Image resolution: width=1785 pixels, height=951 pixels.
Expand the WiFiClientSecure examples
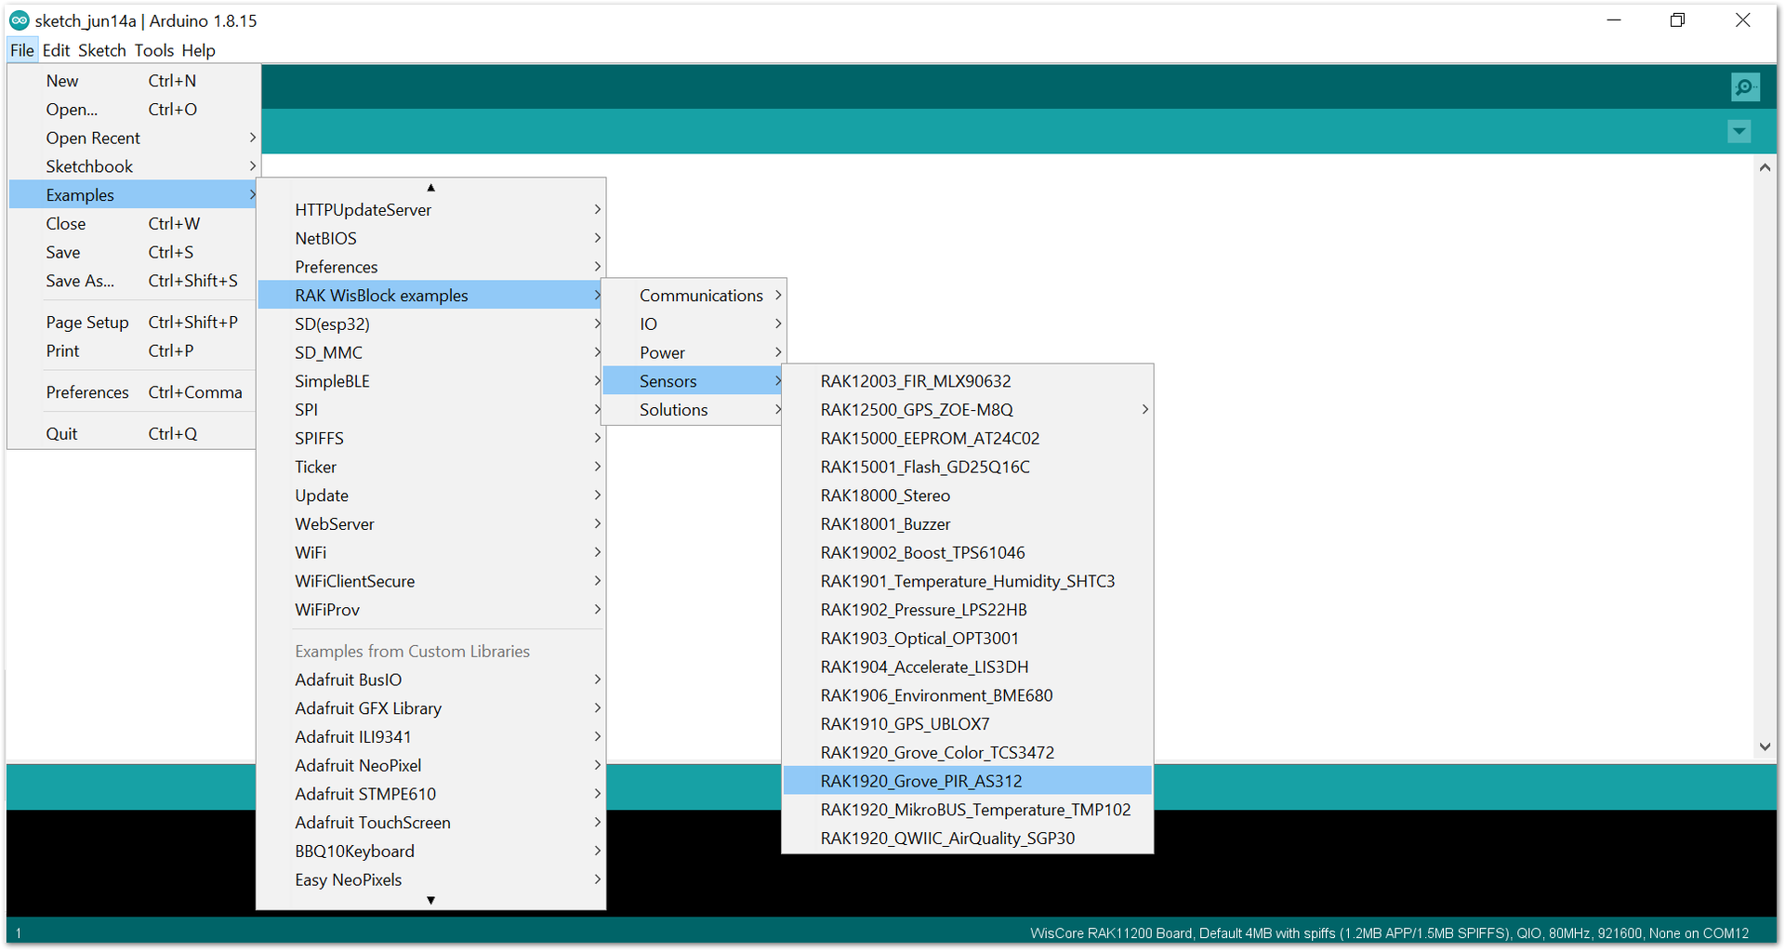[x=430, y=582]
